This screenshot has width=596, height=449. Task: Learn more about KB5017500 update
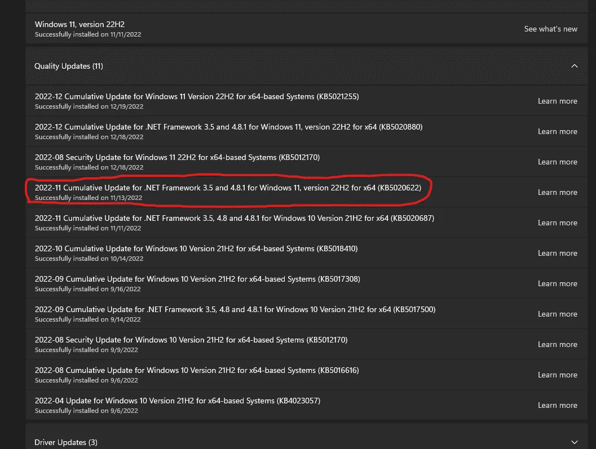click(557, 314)
